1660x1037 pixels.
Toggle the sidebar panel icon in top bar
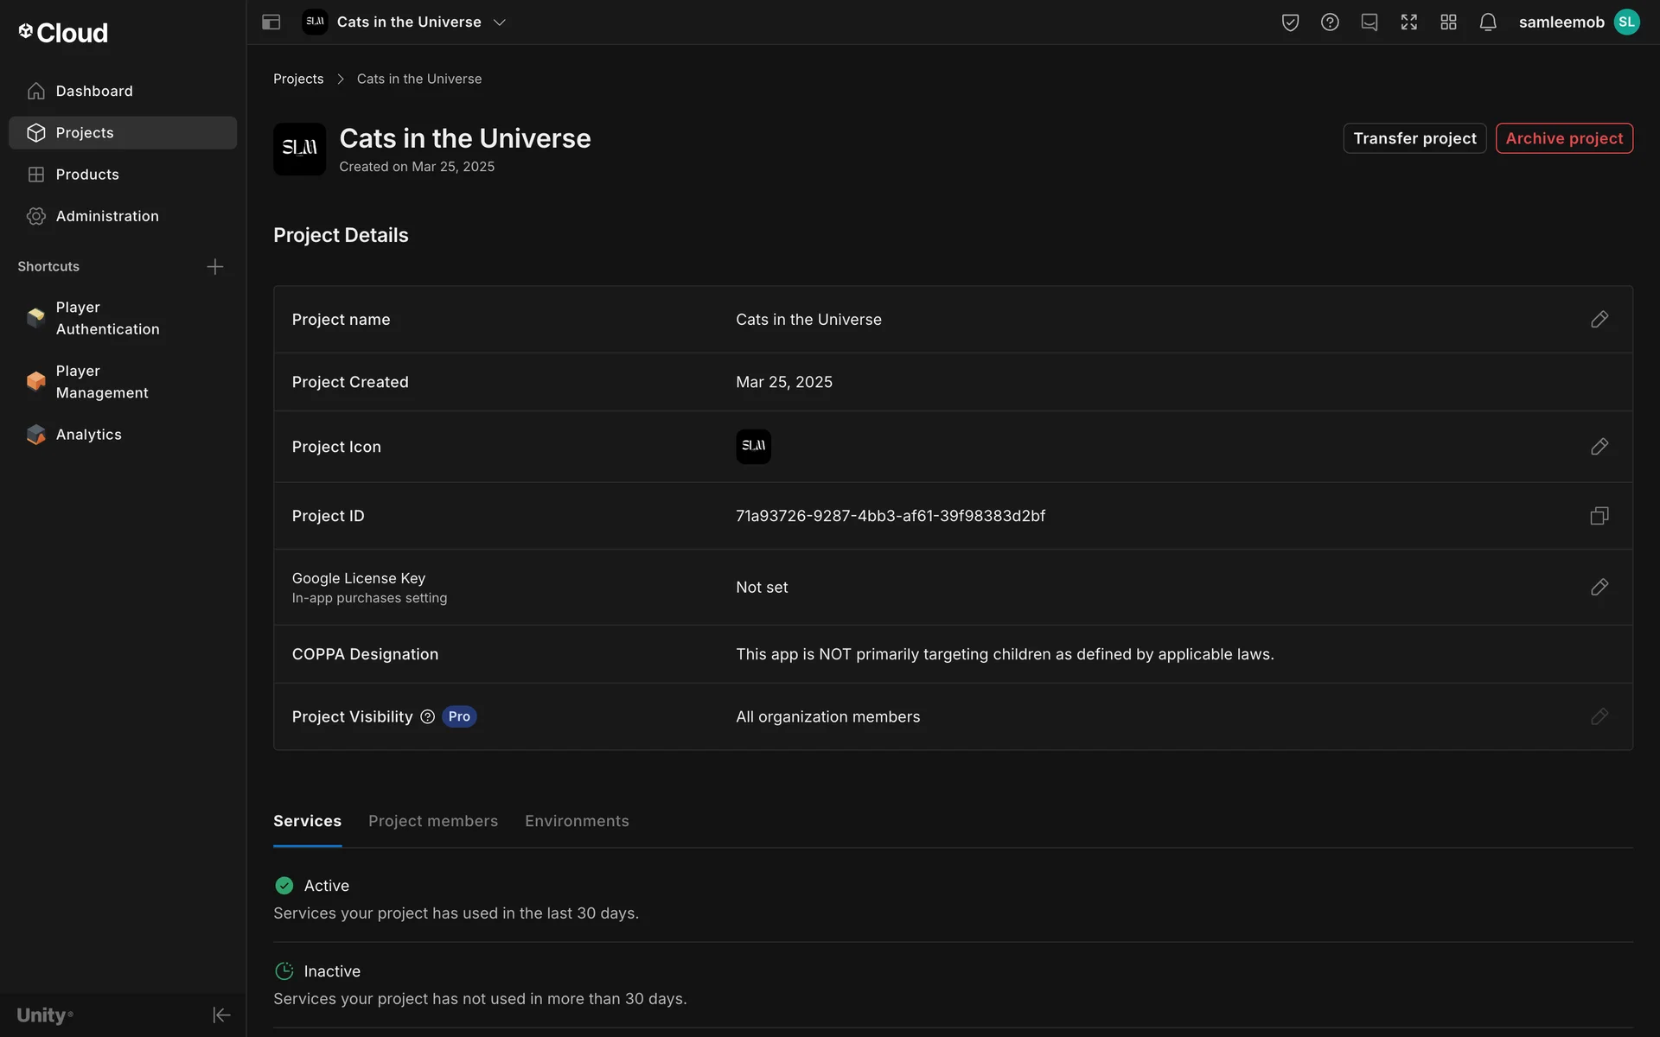click(x=271, y=22)
